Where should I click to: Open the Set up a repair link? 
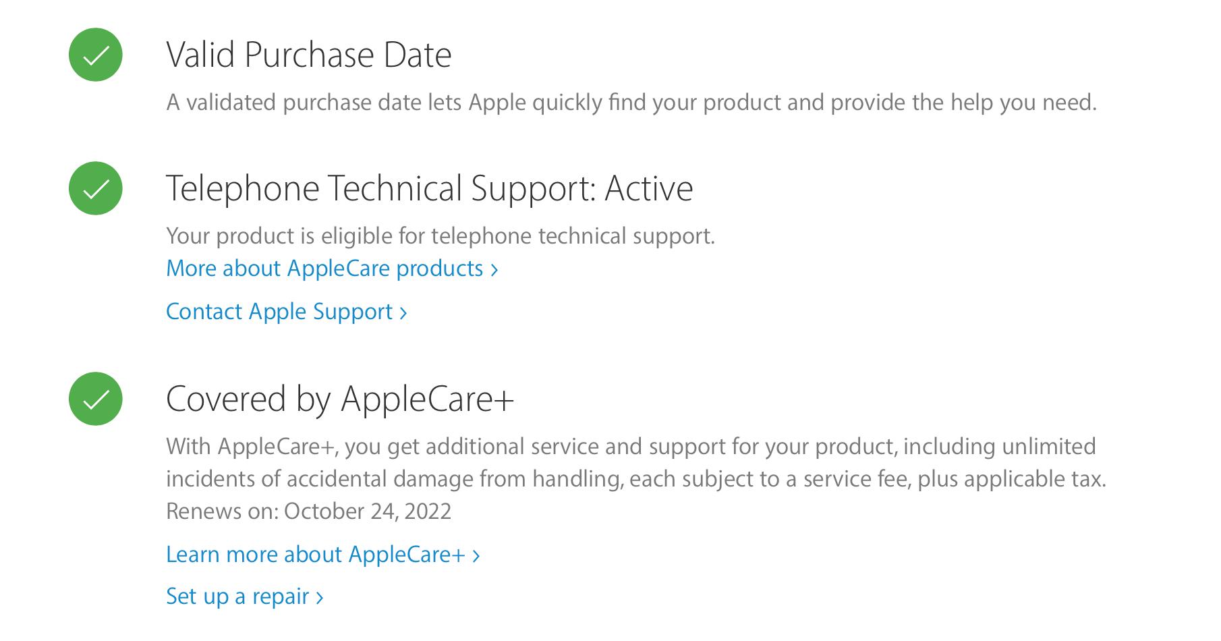coord(245,596)
